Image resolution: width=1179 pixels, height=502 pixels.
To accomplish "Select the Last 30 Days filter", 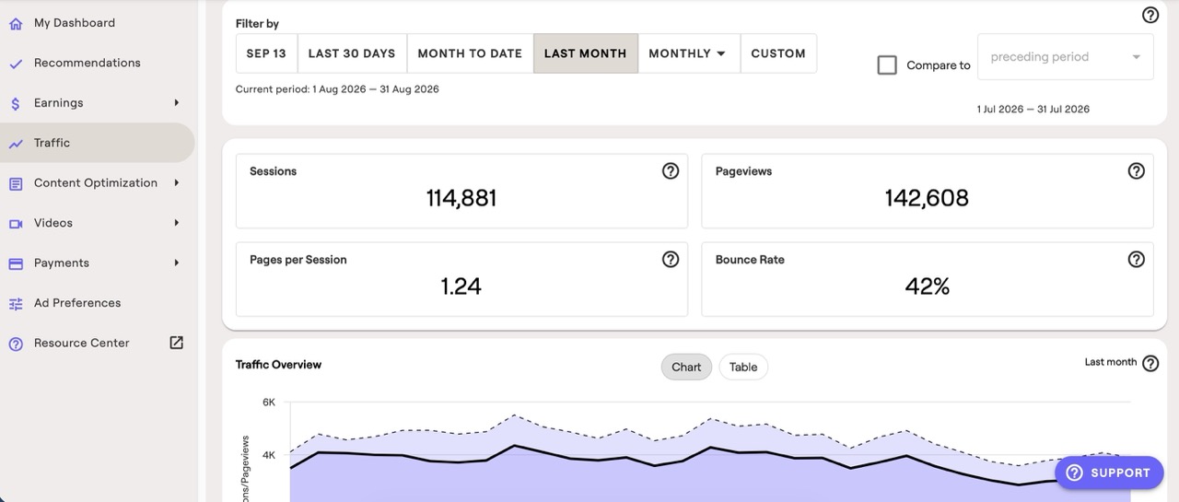I will (x=352, y=53).
